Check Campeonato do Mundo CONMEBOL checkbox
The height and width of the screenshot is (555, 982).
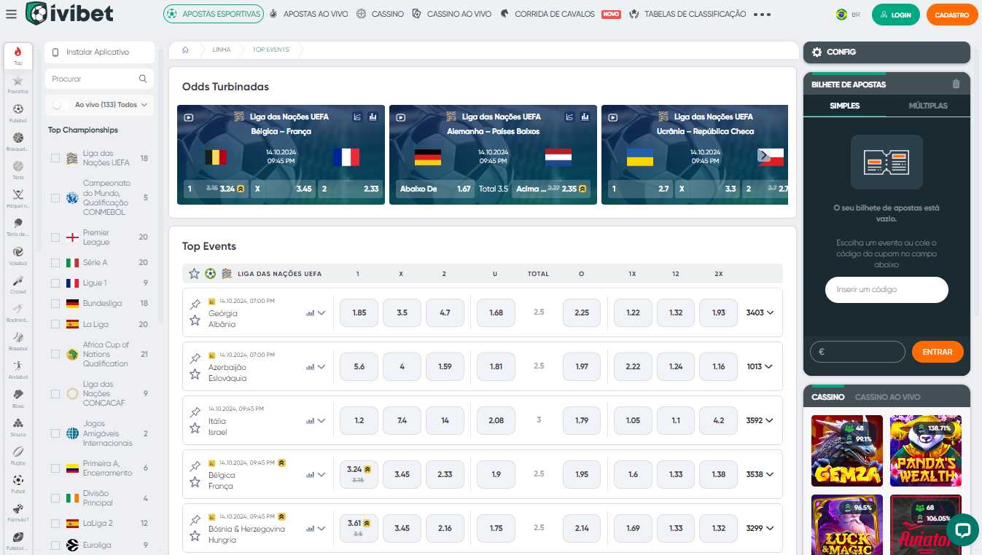(x=55, y=197)
